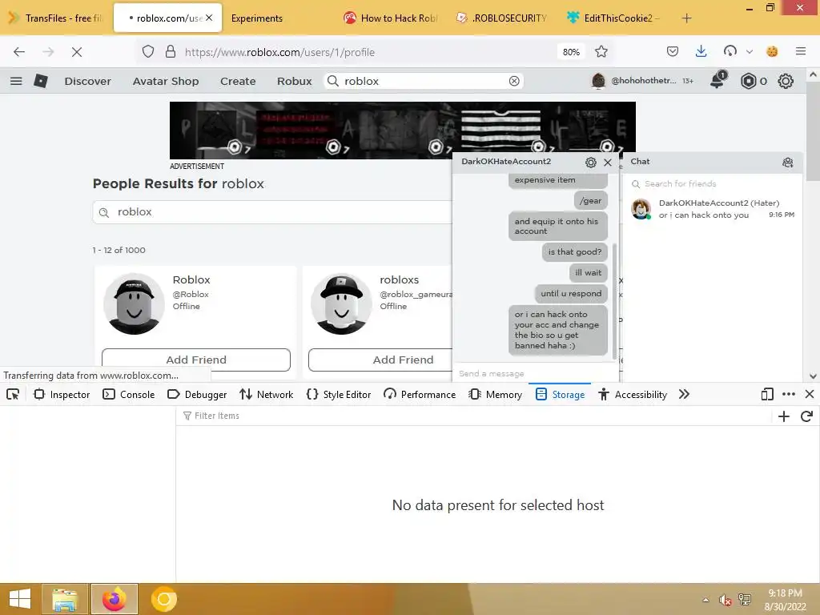
Task: Open Windows Start button
Action: (20, 599)
